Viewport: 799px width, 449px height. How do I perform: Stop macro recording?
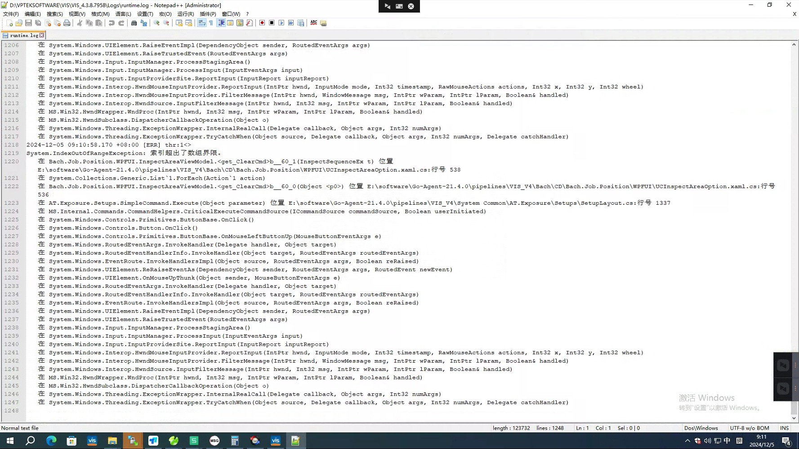pos(272,23)
